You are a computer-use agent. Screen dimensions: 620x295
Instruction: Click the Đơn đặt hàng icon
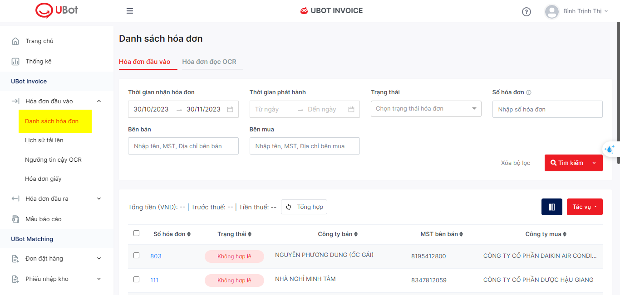point(15,259)
